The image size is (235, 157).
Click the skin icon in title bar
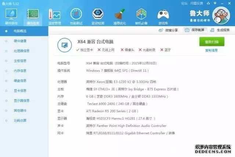208,3
